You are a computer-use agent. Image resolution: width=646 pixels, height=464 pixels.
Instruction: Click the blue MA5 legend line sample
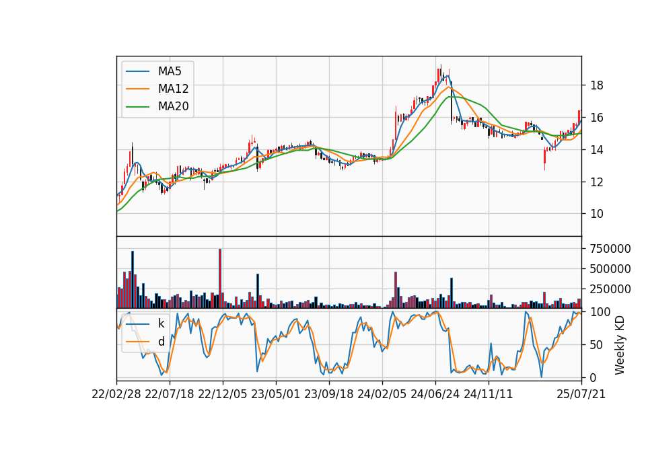pyautogui.click(x=137, y=71)
